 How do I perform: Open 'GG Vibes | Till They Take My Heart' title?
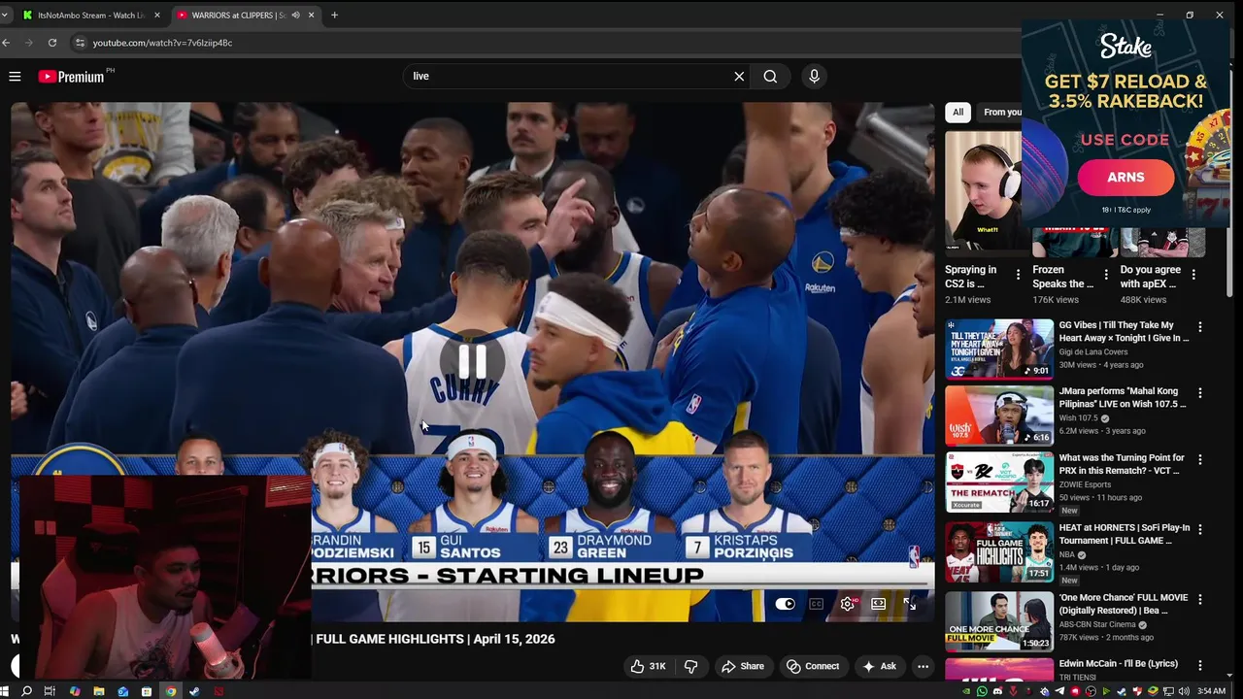coord(1124,331)
